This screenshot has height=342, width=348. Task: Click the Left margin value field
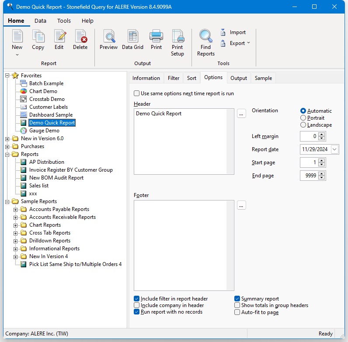tap(309, 136)
